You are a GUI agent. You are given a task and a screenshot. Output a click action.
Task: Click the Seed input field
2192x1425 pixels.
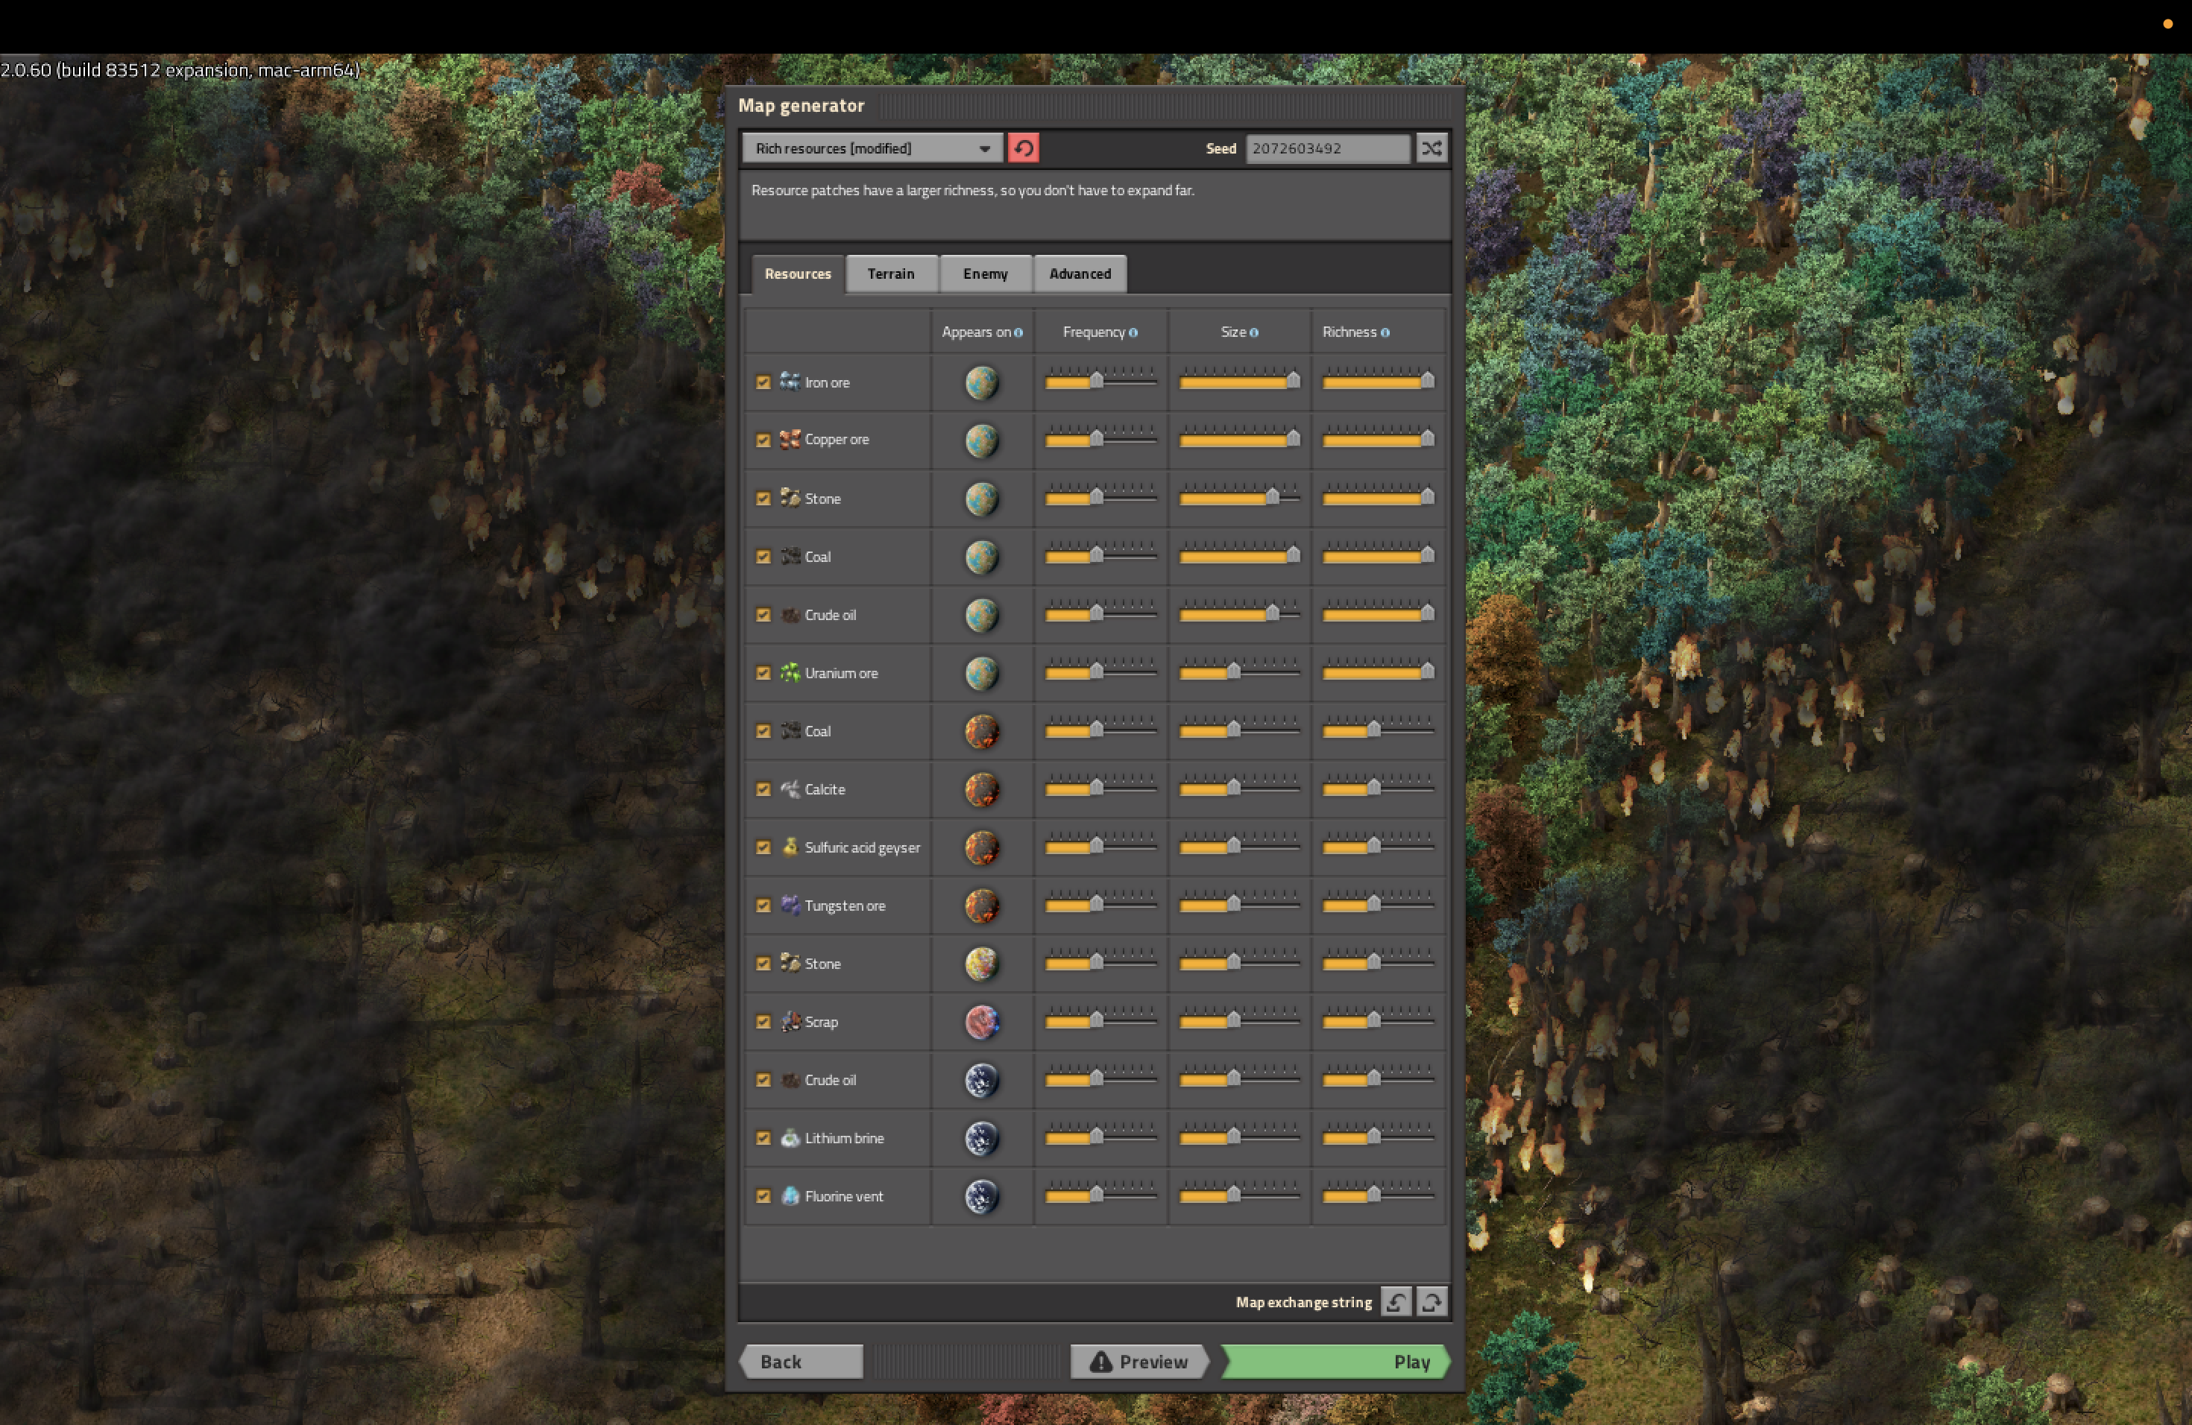point(1327,148)
